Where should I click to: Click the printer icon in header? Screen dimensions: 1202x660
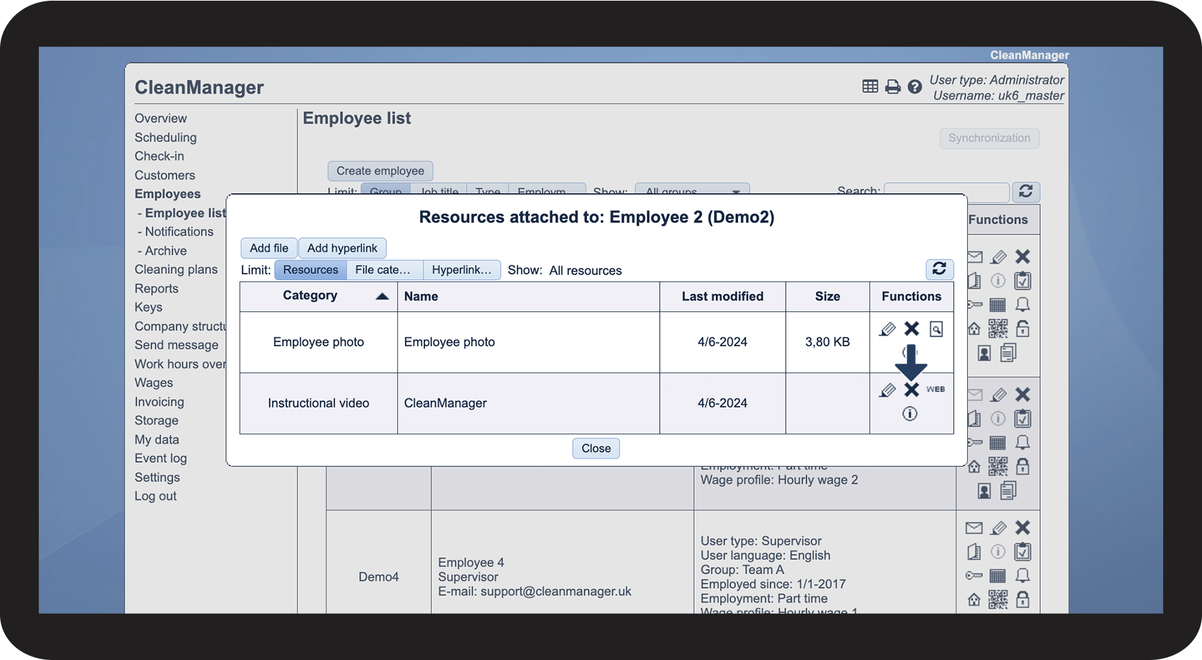pos(892,87)
